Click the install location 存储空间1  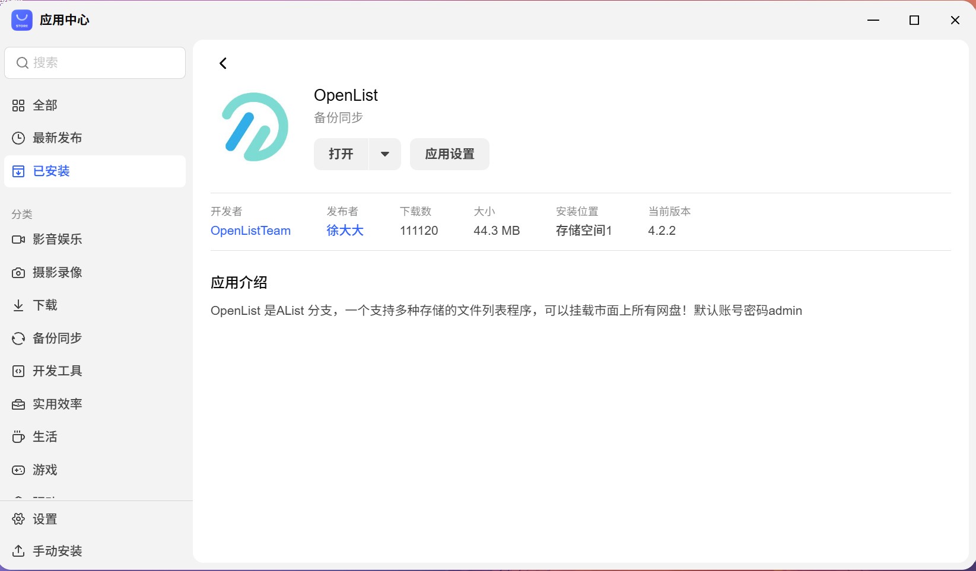(584, 231)
